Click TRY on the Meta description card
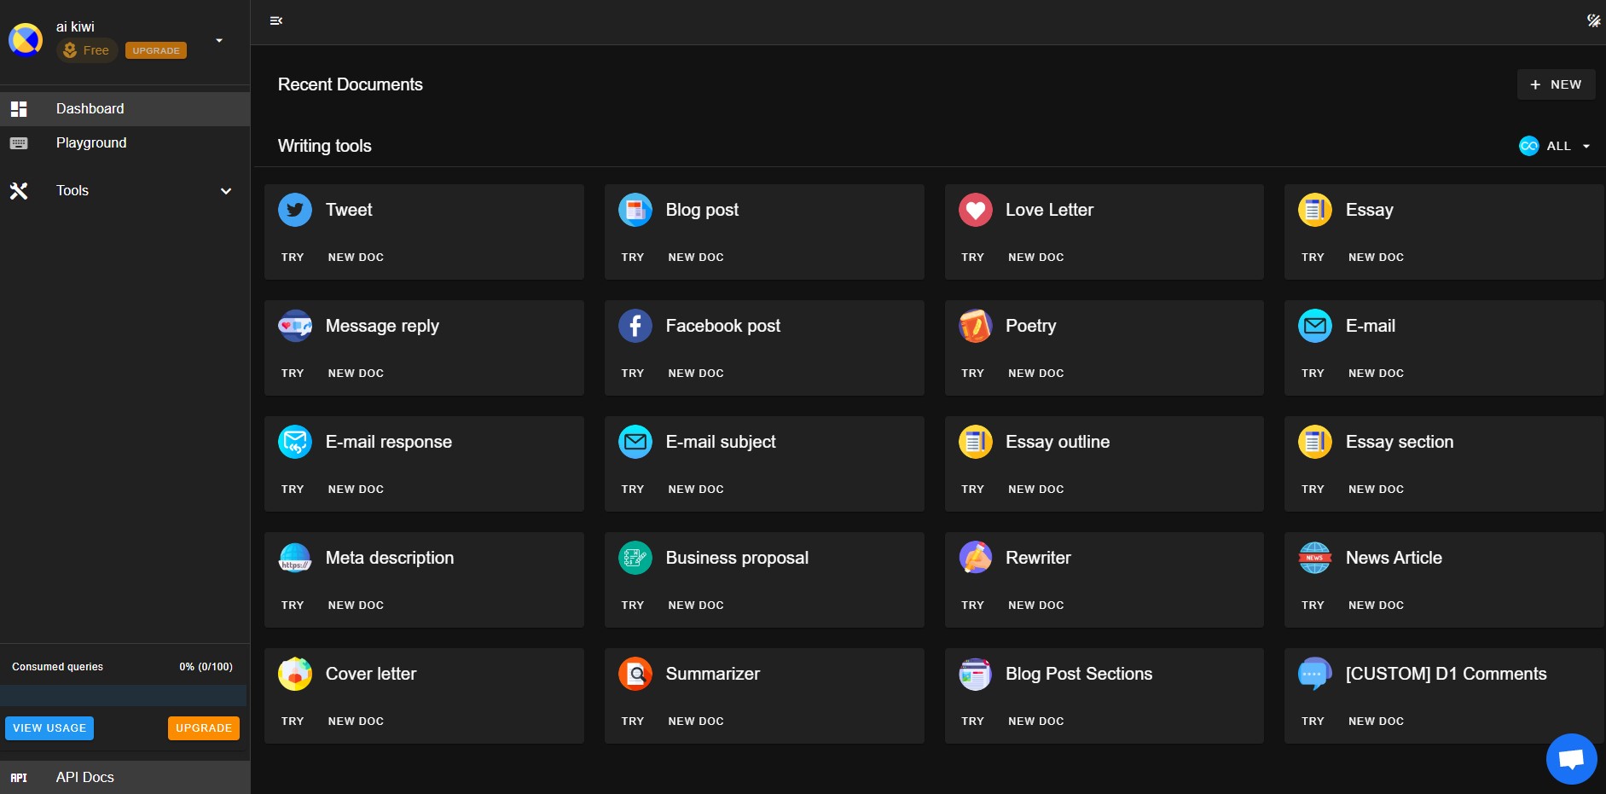The height and width of the screenshot is (794, 1606). 293,605
